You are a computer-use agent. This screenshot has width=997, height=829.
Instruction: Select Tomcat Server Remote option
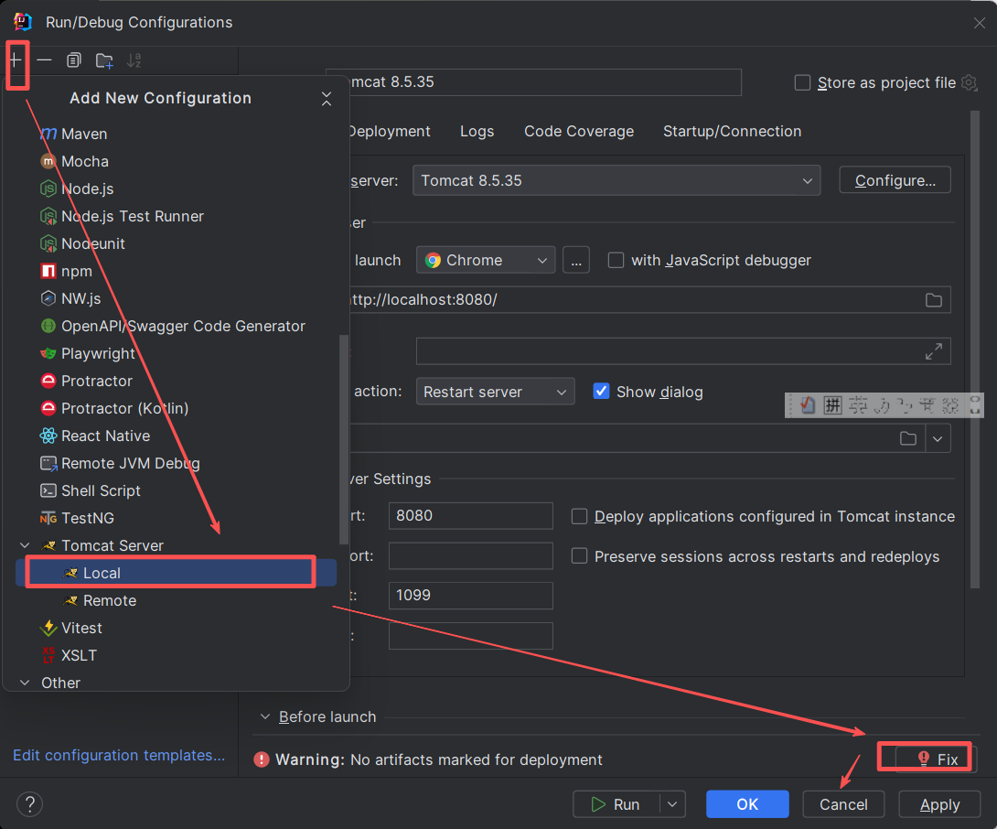110,600
